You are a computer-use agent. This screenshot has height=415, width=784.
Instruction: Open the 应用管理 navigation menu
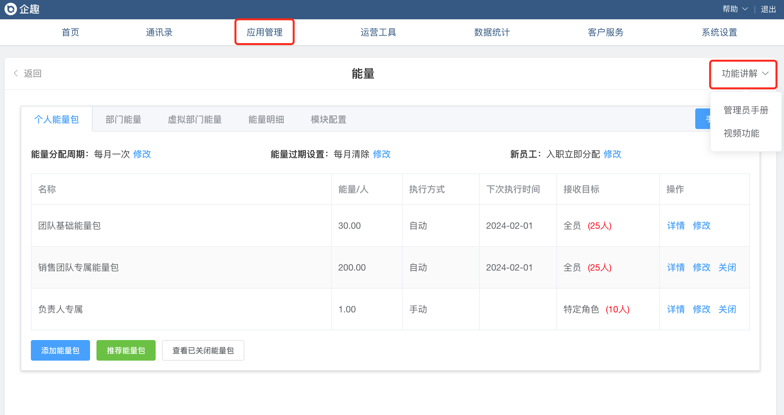(264, 32)
